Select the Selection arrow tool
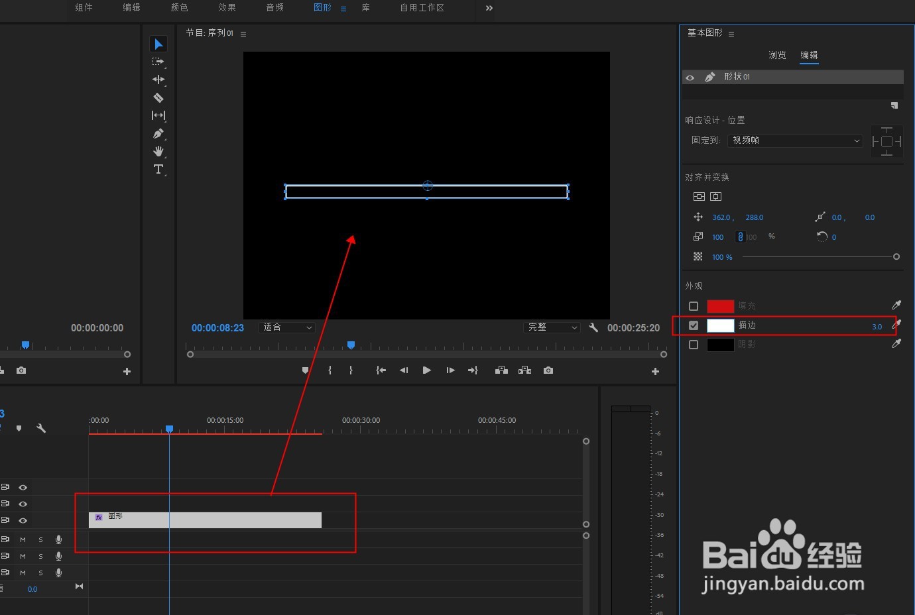 click(x=158, y=44)
